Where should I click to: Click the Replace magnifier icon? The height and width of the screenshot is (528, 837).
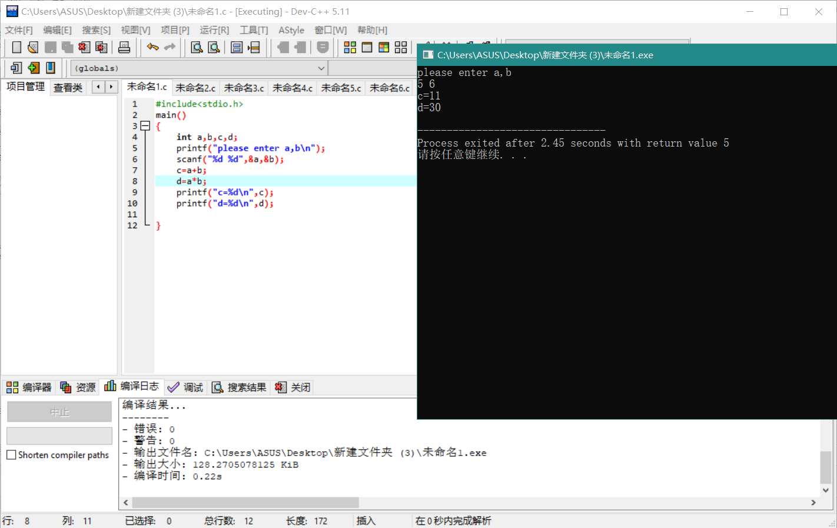(214, 47)
